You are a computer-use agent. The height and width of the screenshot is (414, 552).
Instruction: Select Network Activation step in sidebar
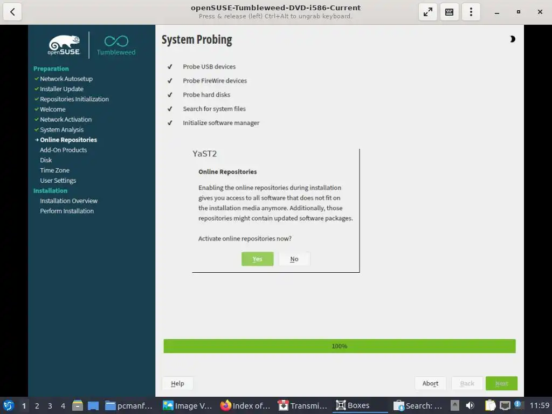point(66,120)
